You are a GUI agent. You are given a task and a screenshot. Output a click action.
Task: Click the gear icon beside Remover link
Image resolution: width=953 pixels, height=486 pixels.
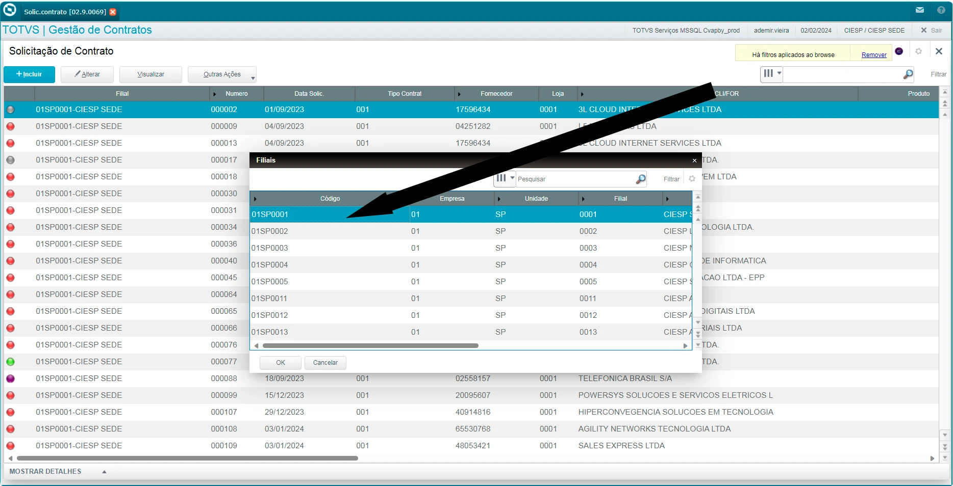[x=918, y=51]
